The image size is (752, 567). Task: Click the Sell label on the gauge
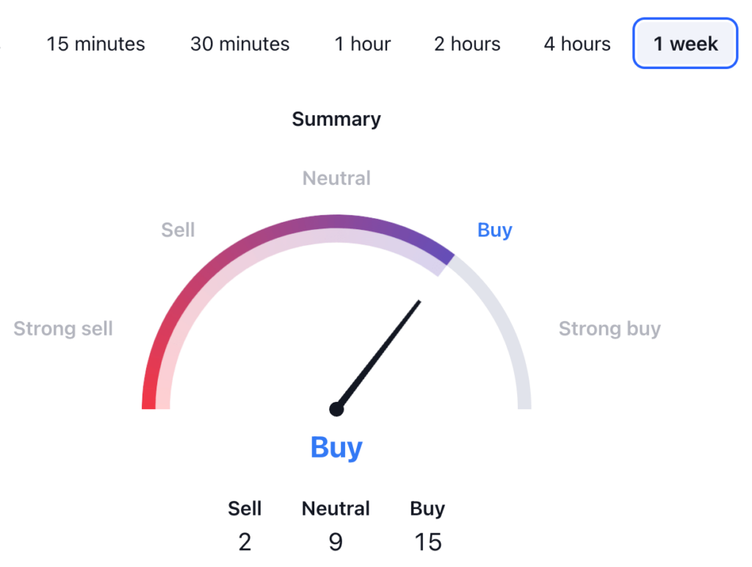tap(178, 230)
